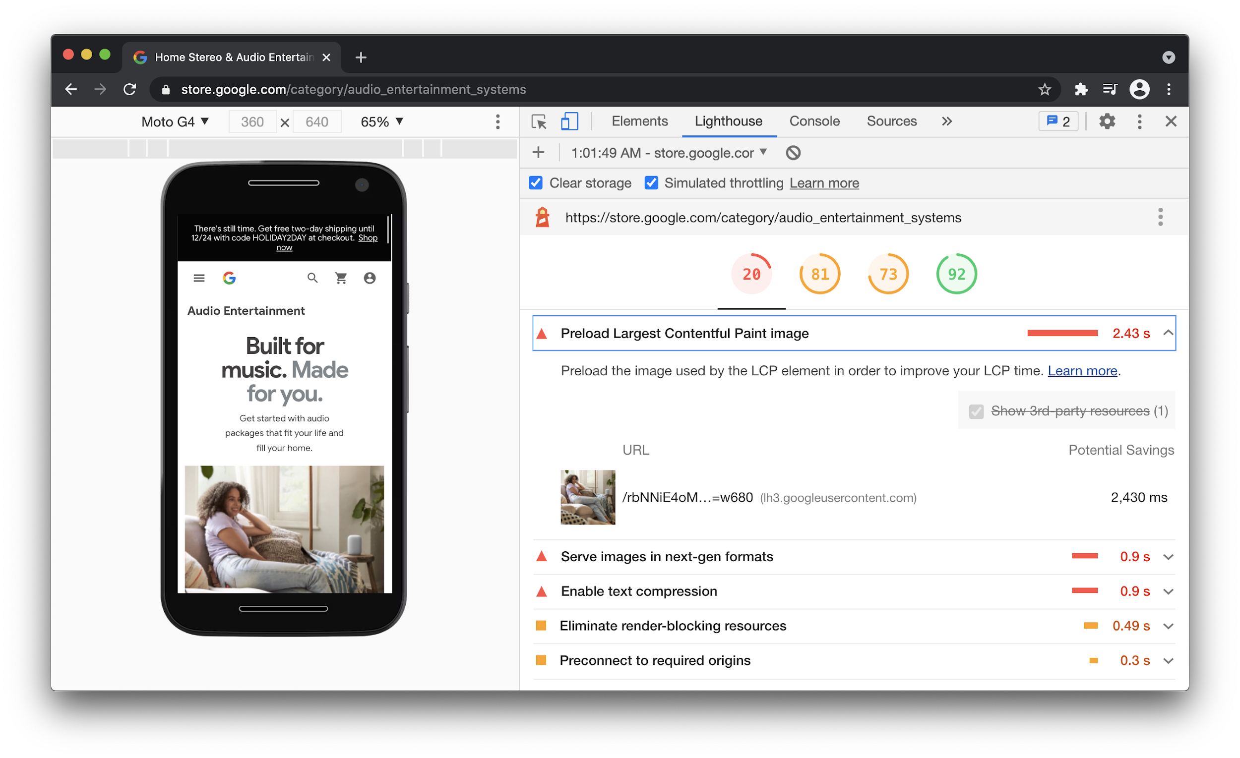Click the Console panel icon
This screenshot has width=1240, height=758.
[x=813, y=122]
